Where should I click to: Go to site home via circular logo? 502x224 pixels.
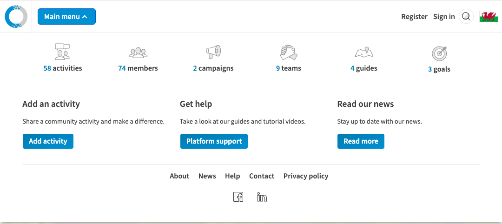[16, 16]
